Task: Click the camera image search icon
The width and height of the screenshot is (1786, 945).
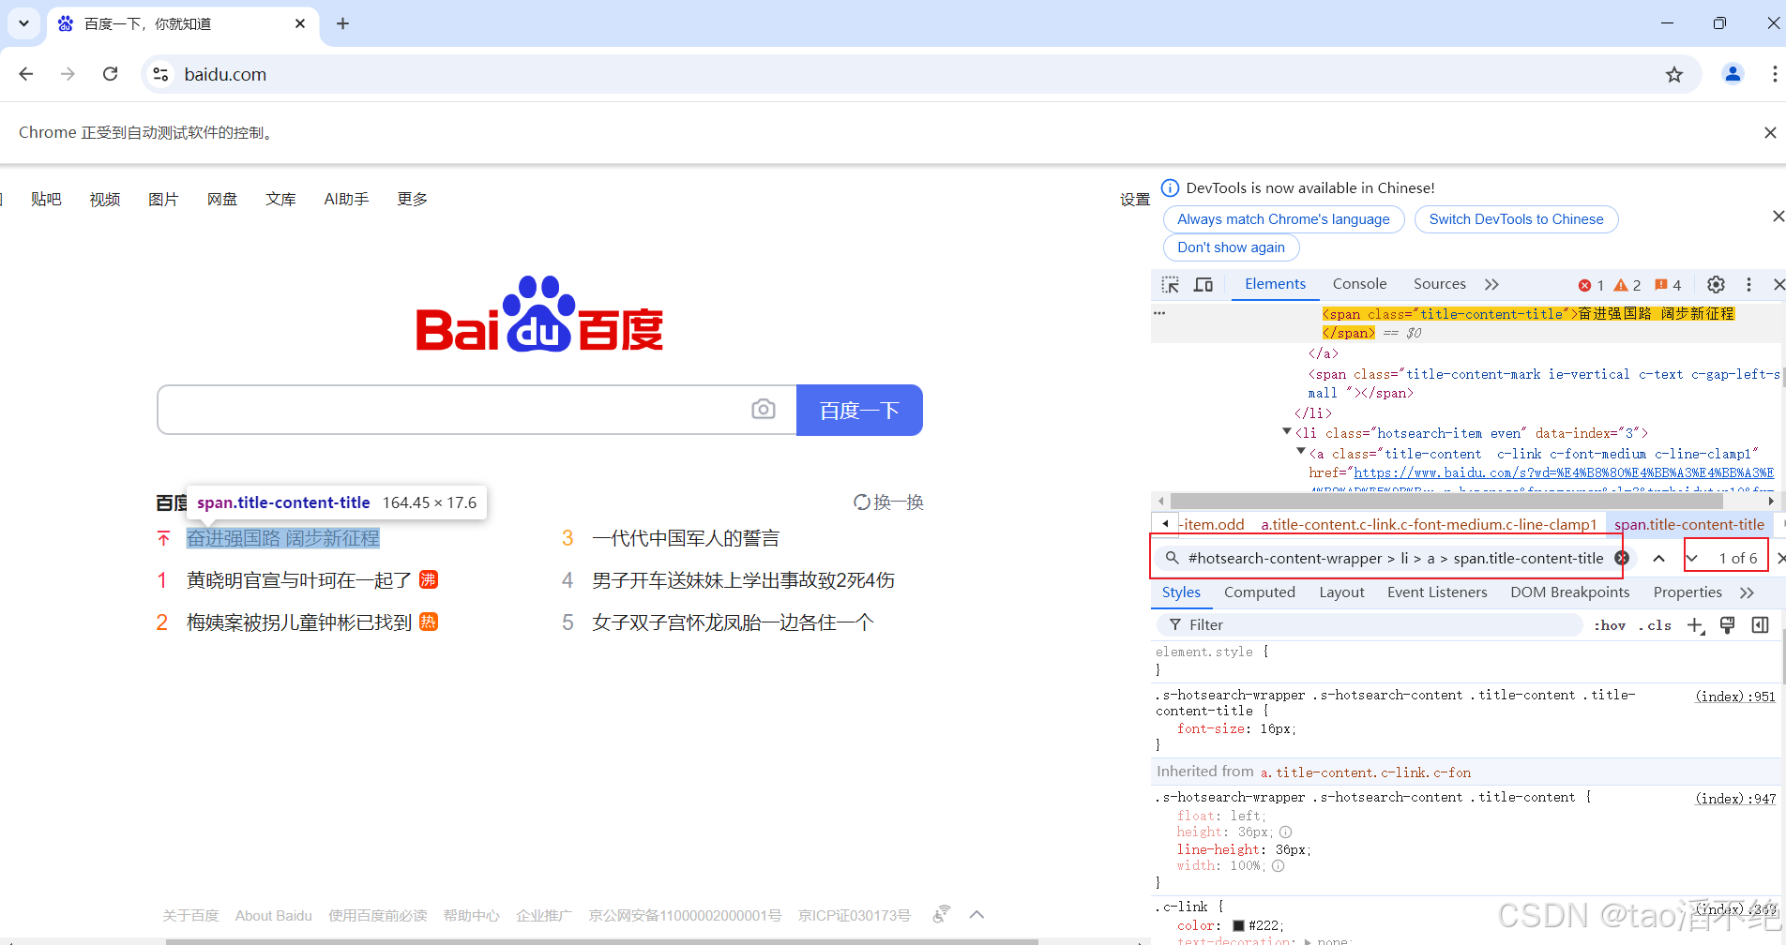Action: (x=764, y=410)
